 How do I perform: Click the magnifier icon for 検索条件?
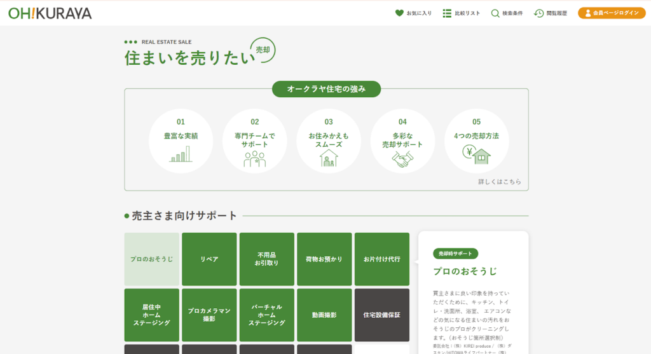tap(495, 13)
